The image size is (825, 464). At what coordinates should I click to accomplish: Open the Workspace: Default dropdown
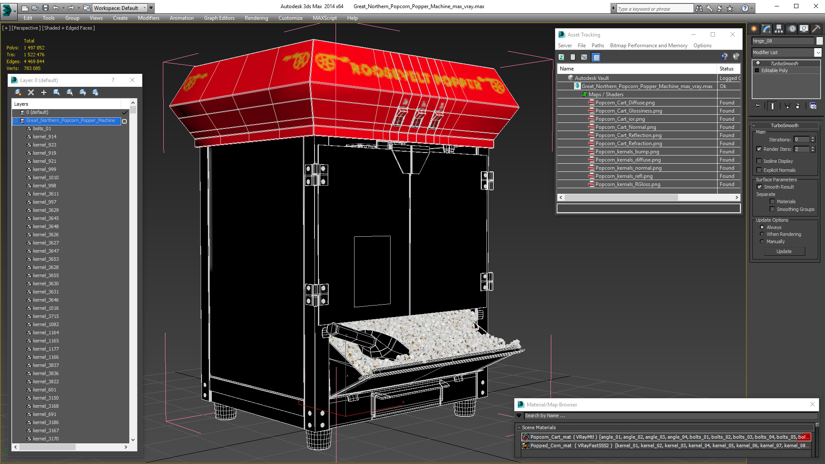tap(120, 8)
